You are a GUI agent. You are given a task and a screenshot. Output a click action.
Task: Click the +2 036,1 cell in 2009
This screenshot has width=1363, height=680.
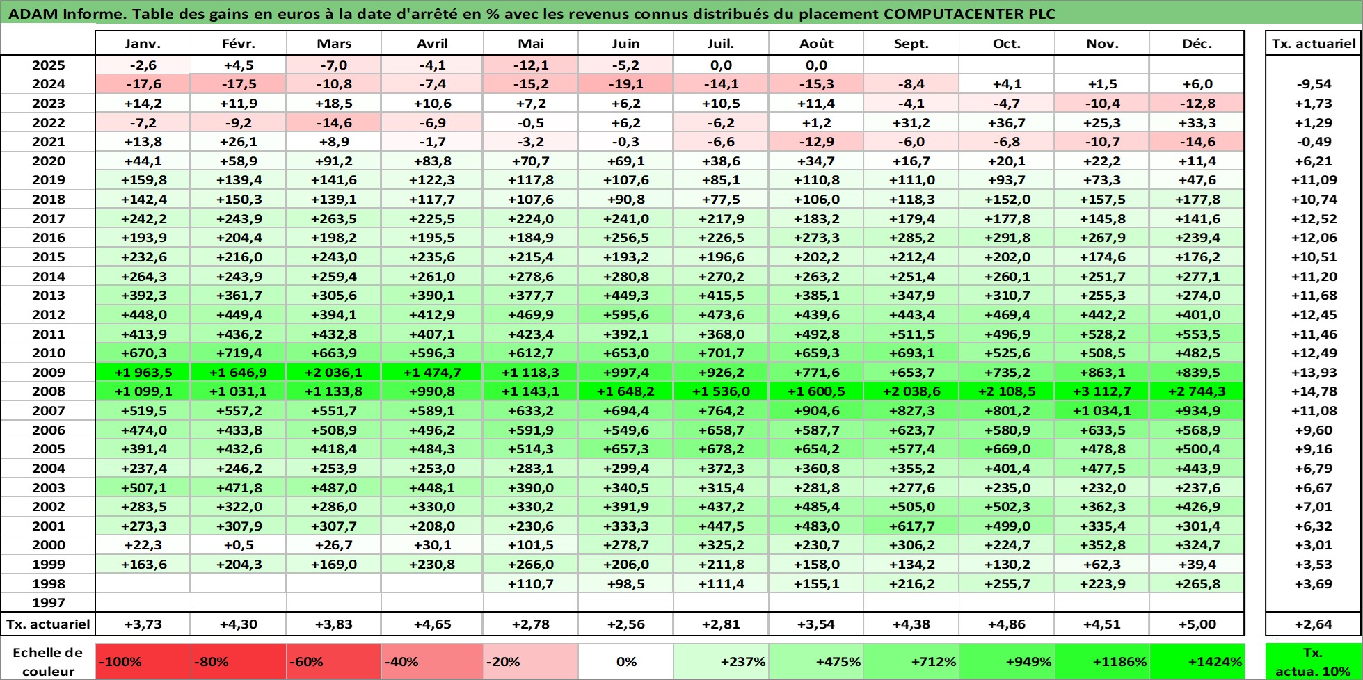(x=334, y=373)
